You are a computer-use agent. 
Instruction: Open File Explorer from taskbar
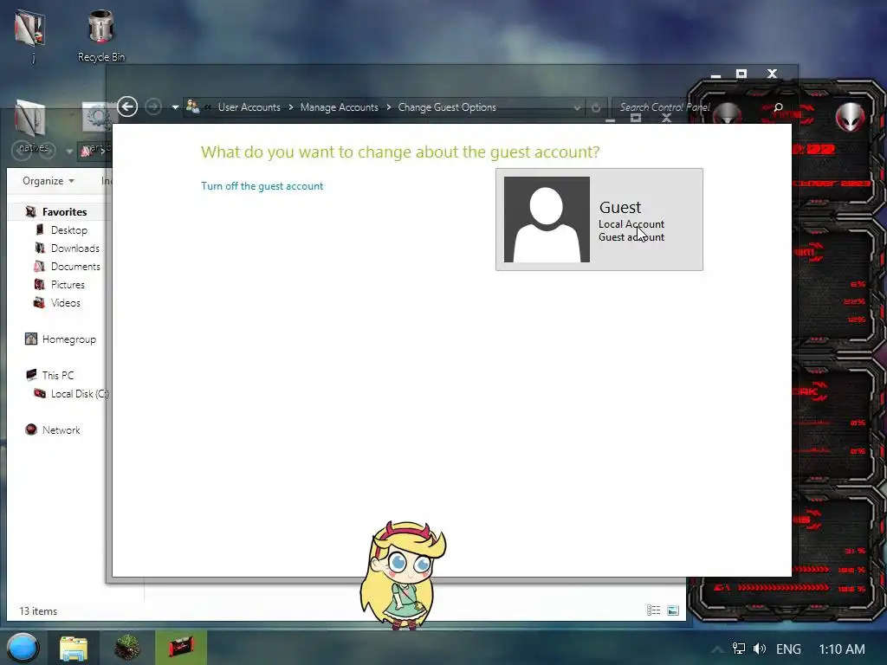point(74,648)
